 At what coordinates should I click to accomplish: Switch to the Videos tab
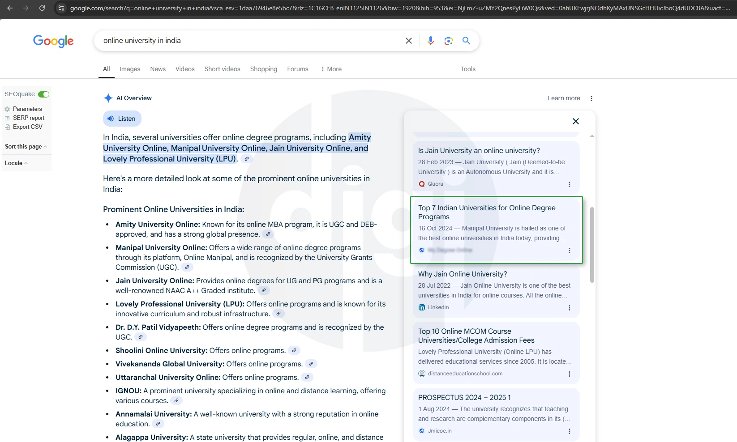185,69
